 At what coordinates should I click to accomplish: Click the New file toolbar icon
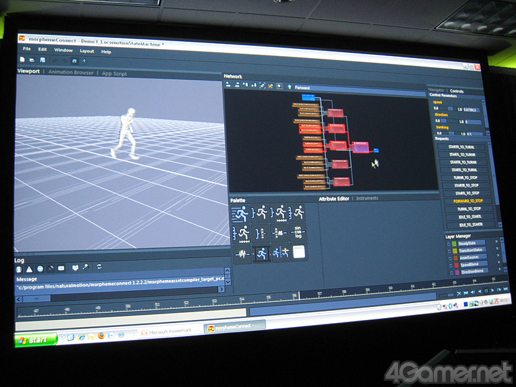(22, 59)
